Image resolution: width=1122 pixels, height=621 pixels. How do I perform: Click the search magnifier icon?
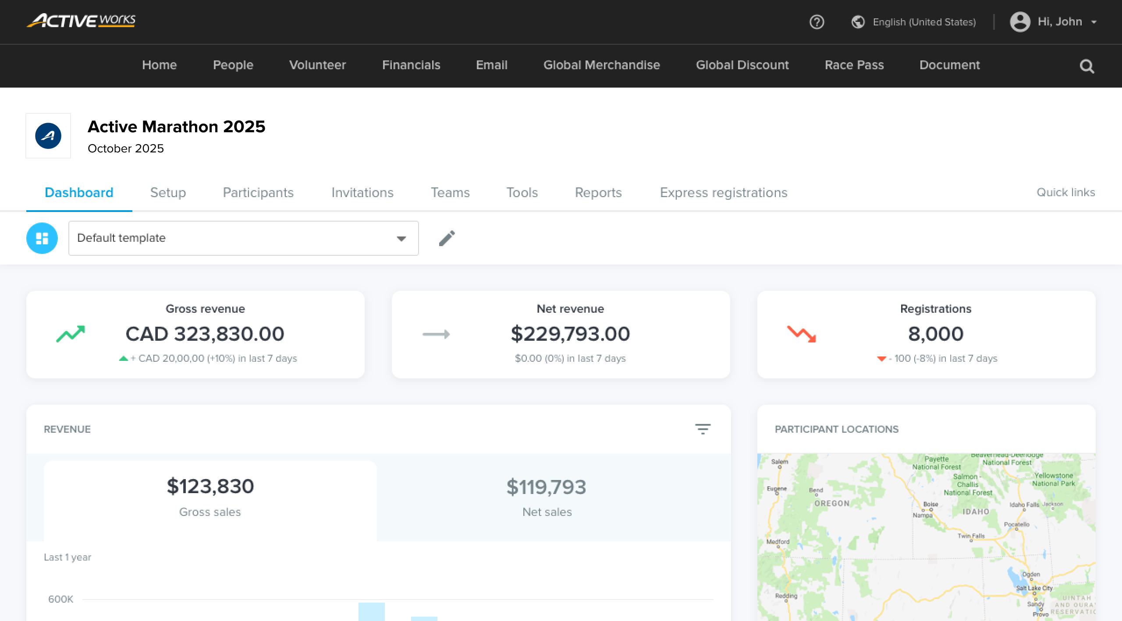click(1087, 66)
